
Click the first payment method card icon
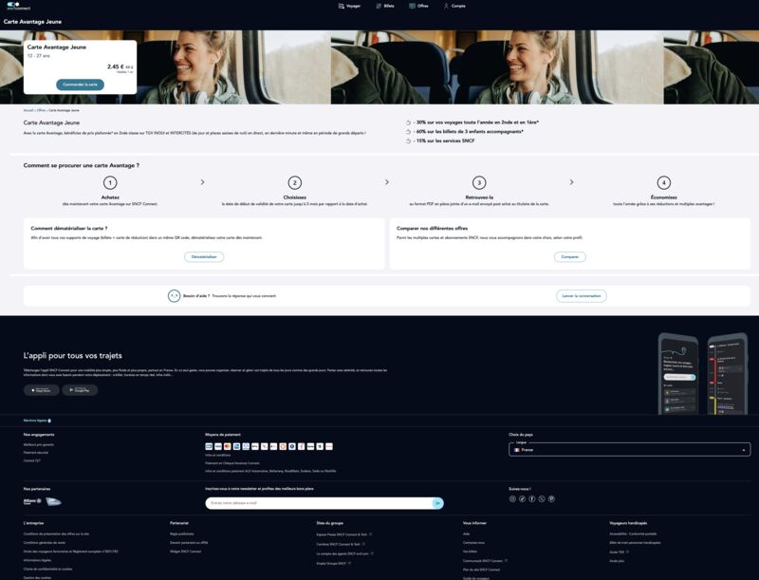pyautogui.click(x=209, y=446)
